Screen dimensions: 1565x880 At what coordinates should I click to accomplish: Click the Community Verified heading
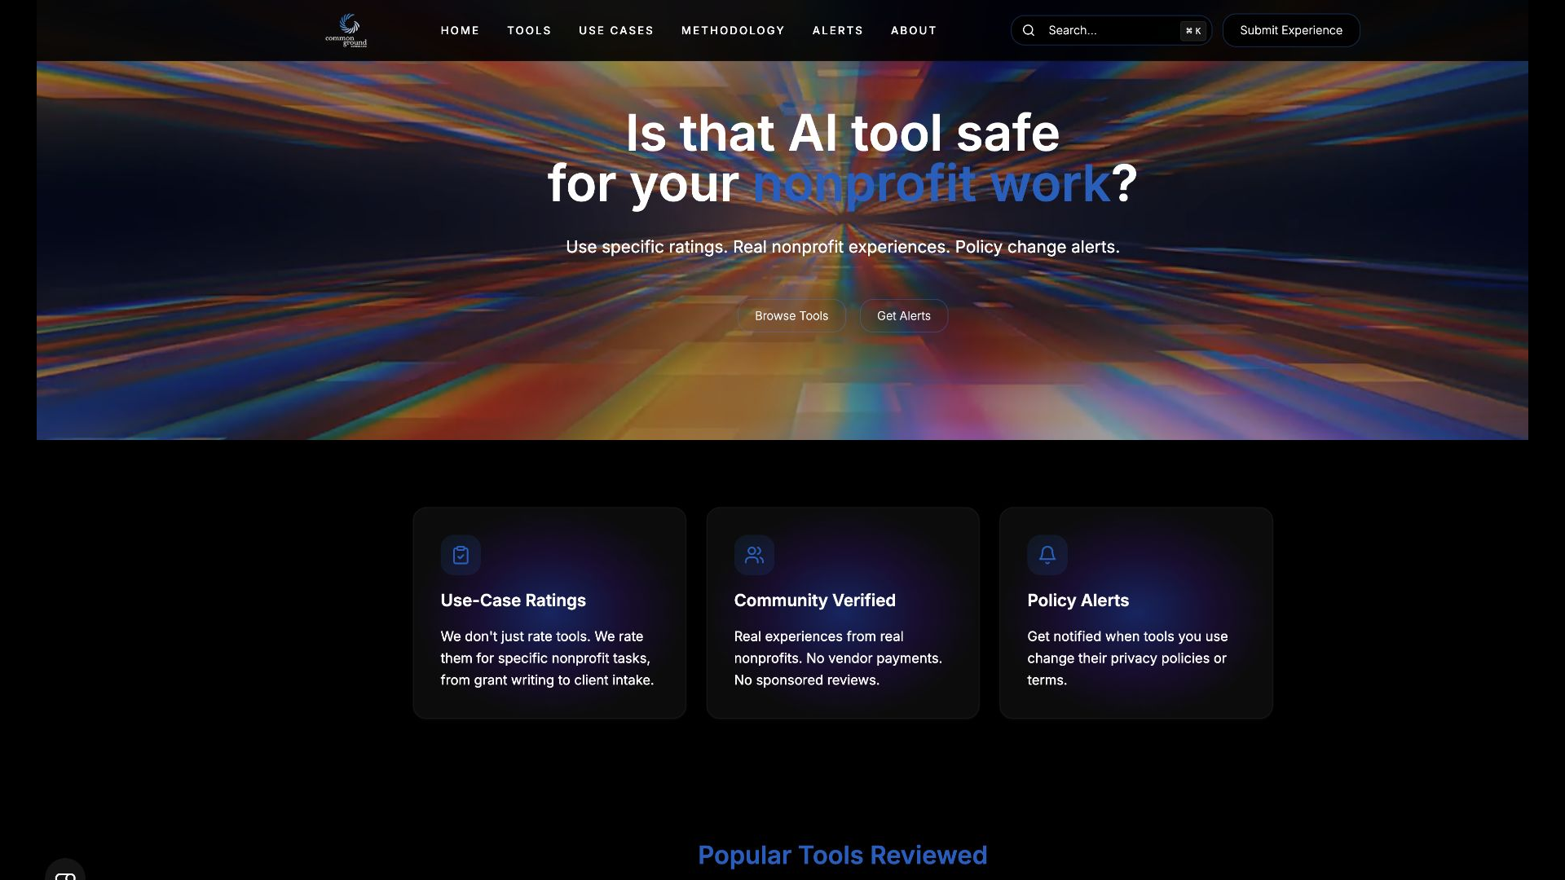[815, 601]
